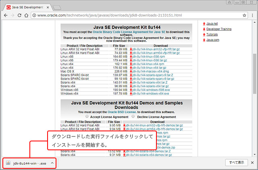258x170 pixels.
Task: Click red arrow icon beside Tutorials
Action: pyautogui.click(x=204, y=35)
